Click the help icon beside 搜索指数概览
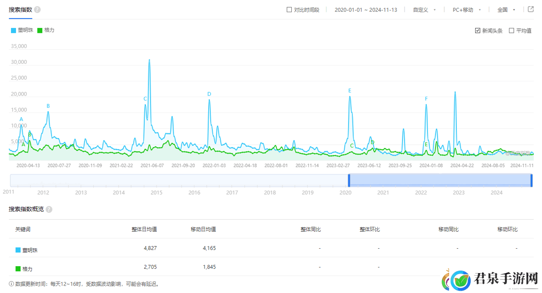Screen dimensions: 542x293 [x=49, y=209]
